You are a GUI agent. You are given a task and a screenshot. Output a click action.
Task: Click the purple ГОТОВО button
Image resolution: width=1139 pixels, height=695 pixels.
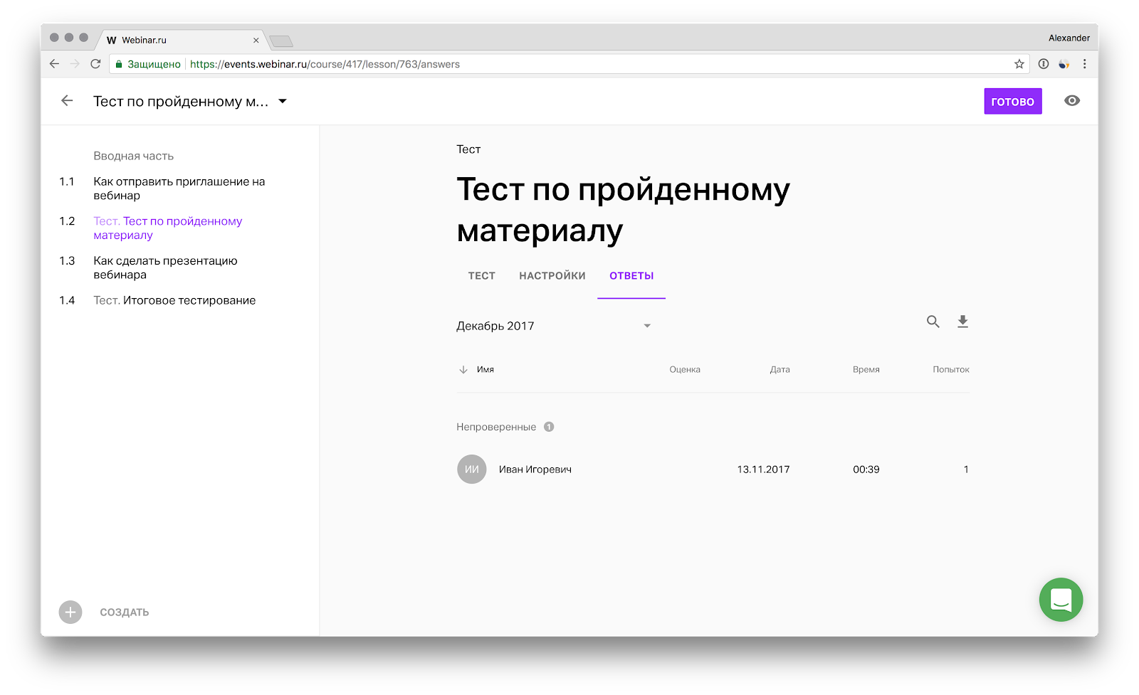(x=1013, y=101)
